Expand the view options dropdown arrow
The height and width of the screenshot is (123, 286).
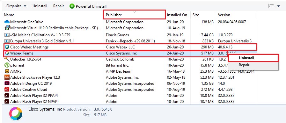pyautogui.click(x=279, y=6)
